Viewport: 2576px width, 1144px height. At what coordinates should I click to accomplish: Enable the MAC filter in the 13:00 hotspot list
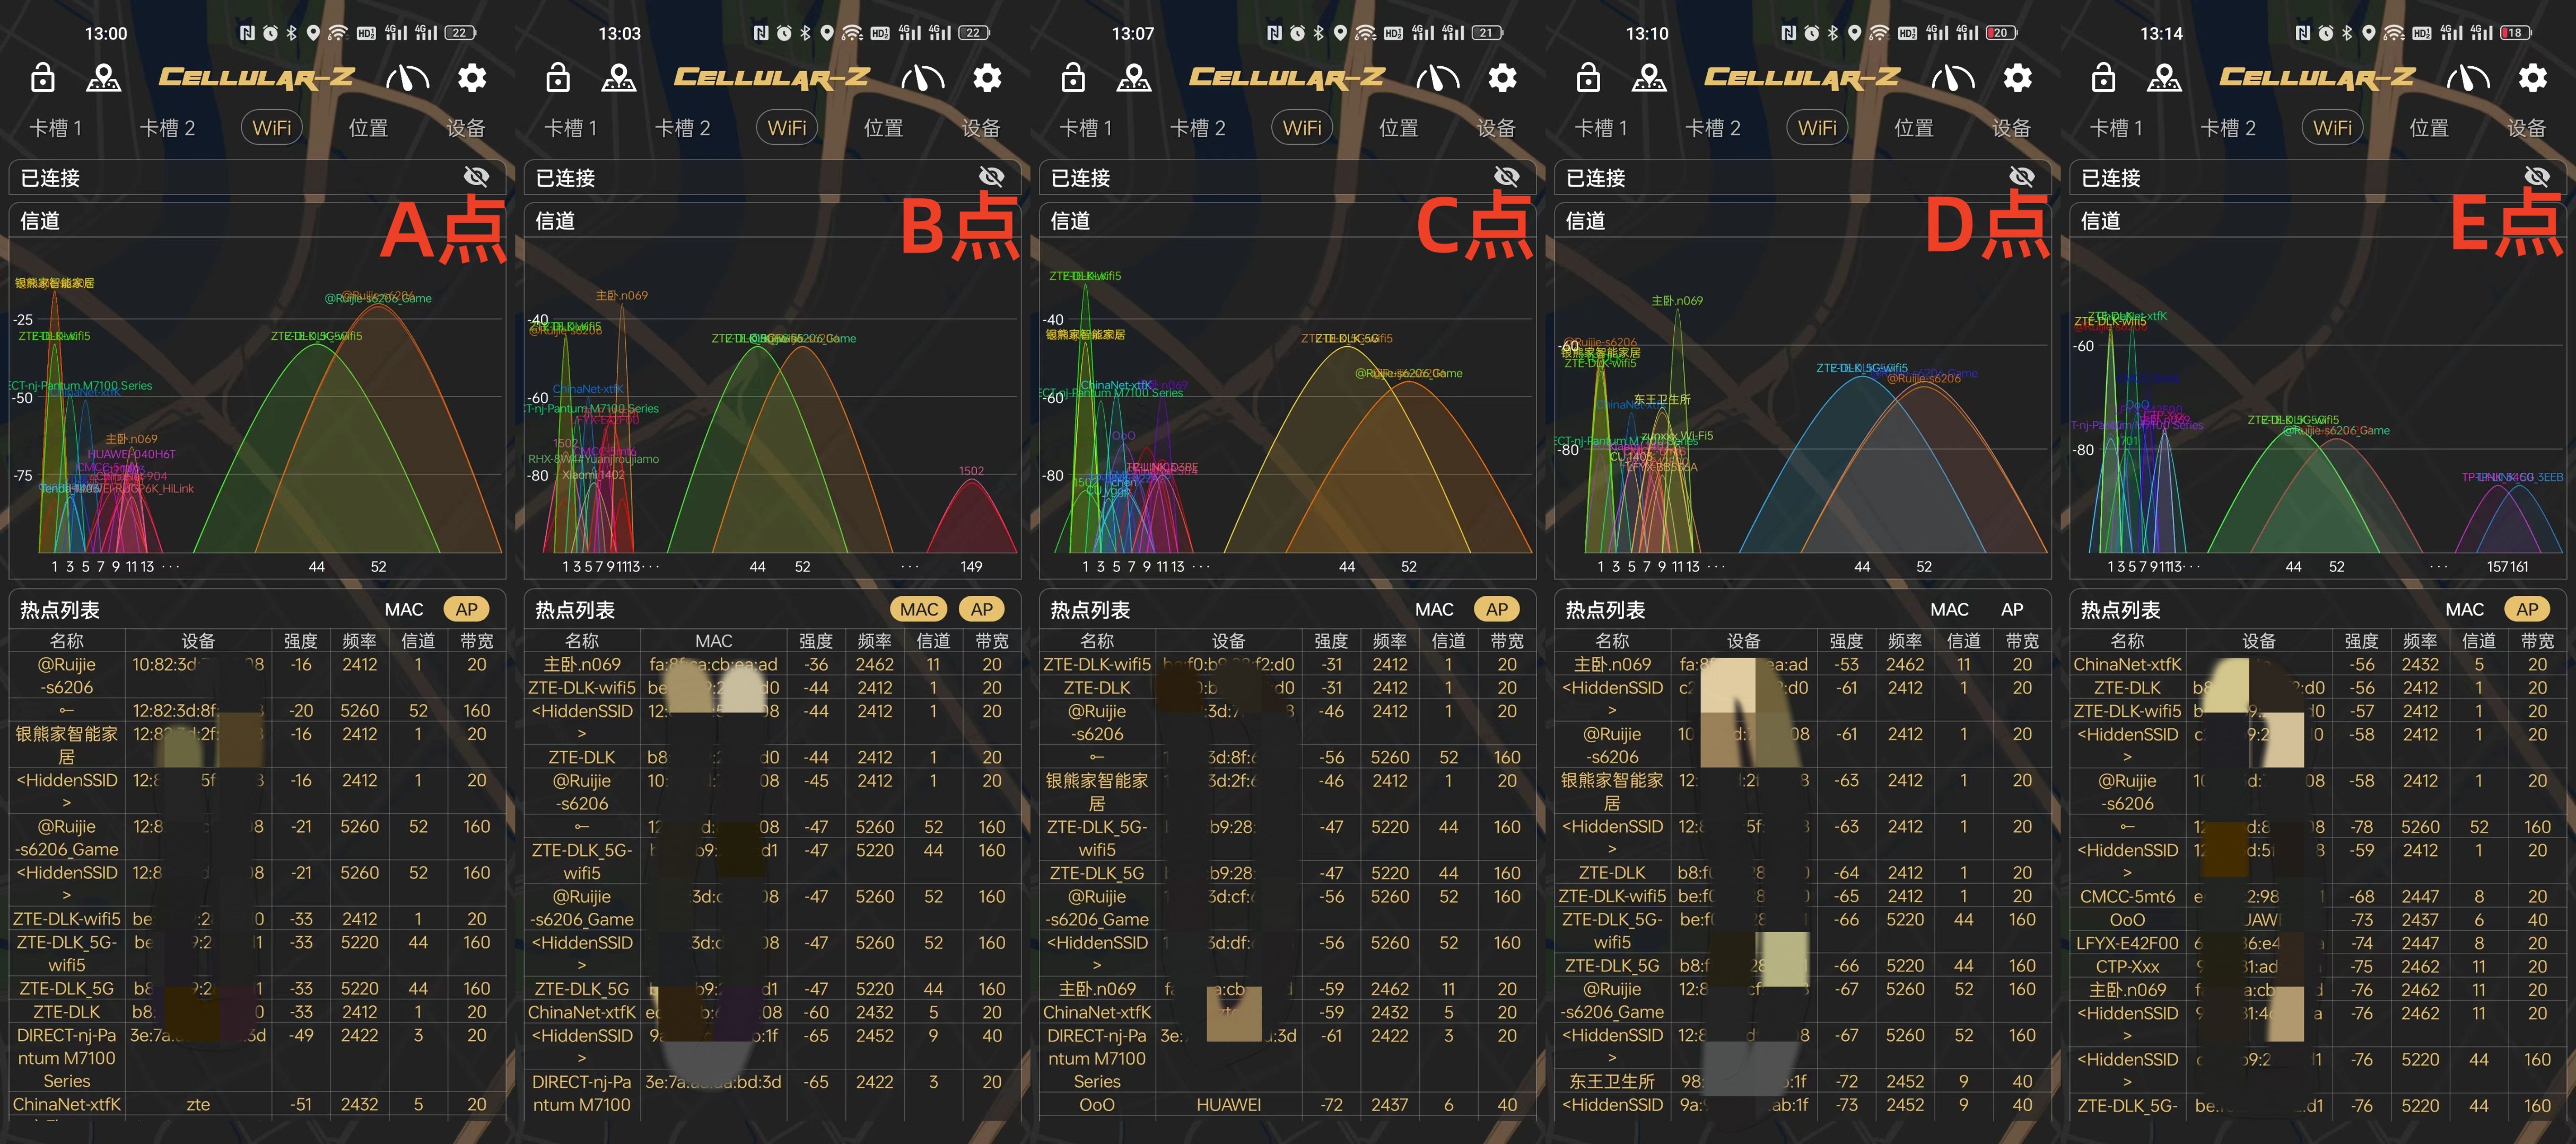coord(404,610)
